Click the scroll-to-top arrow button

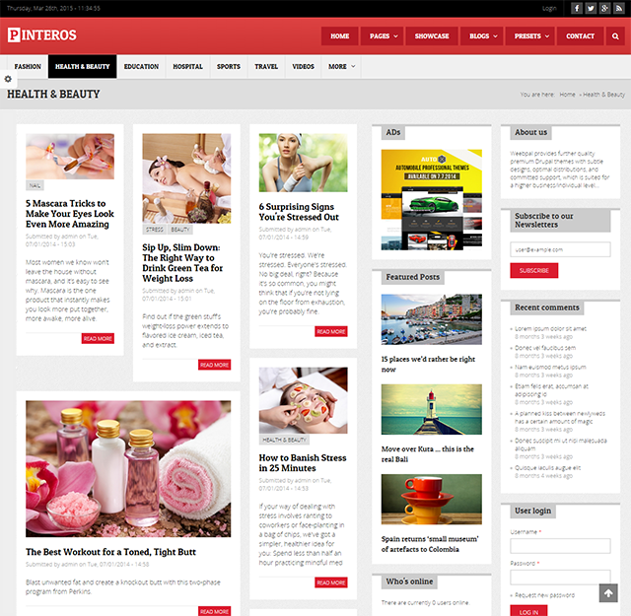pos(608,593)
